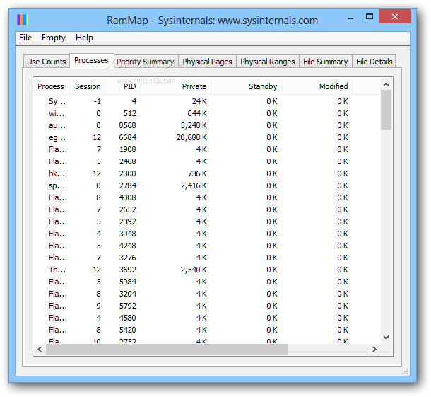Open the Physical Ranges tab

268,62
